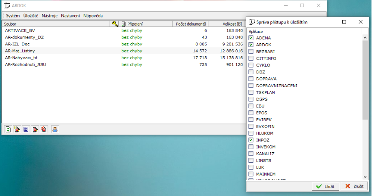
Task: Open the Úložiště menu
Action: [x=31, y=15]
